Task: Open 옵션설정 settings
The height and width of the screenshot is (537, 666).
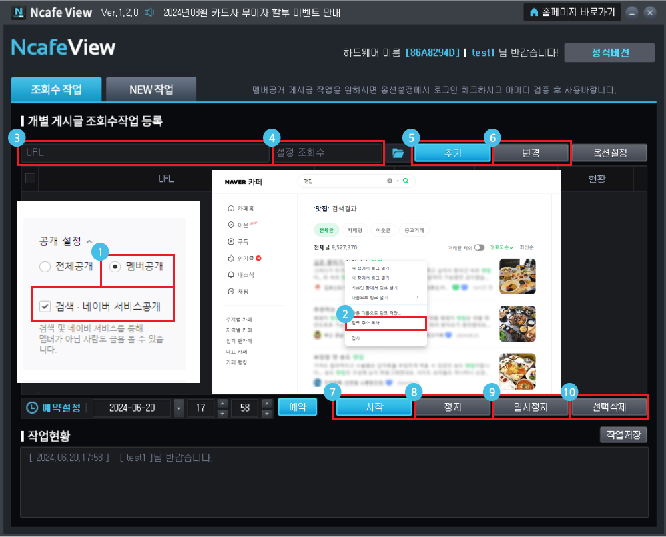Action: (x=610, y=153)
